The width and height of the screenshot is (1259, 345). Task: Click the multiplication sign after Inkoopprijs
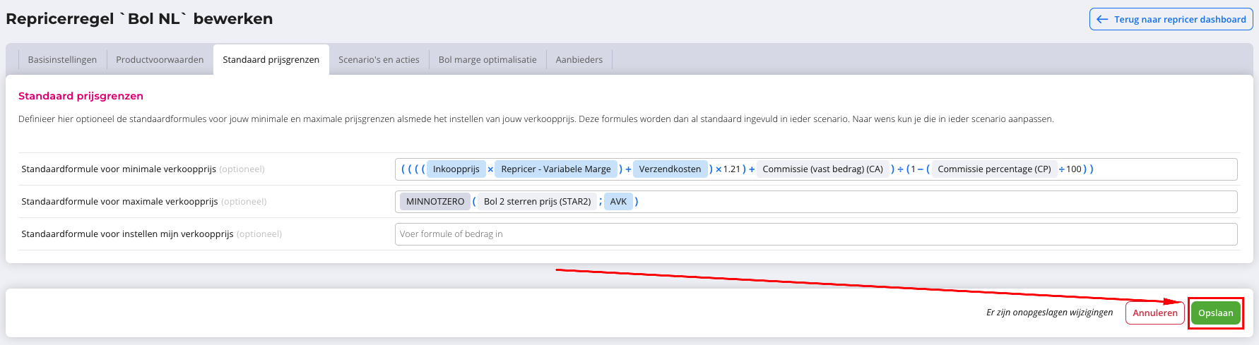point(490,169)
